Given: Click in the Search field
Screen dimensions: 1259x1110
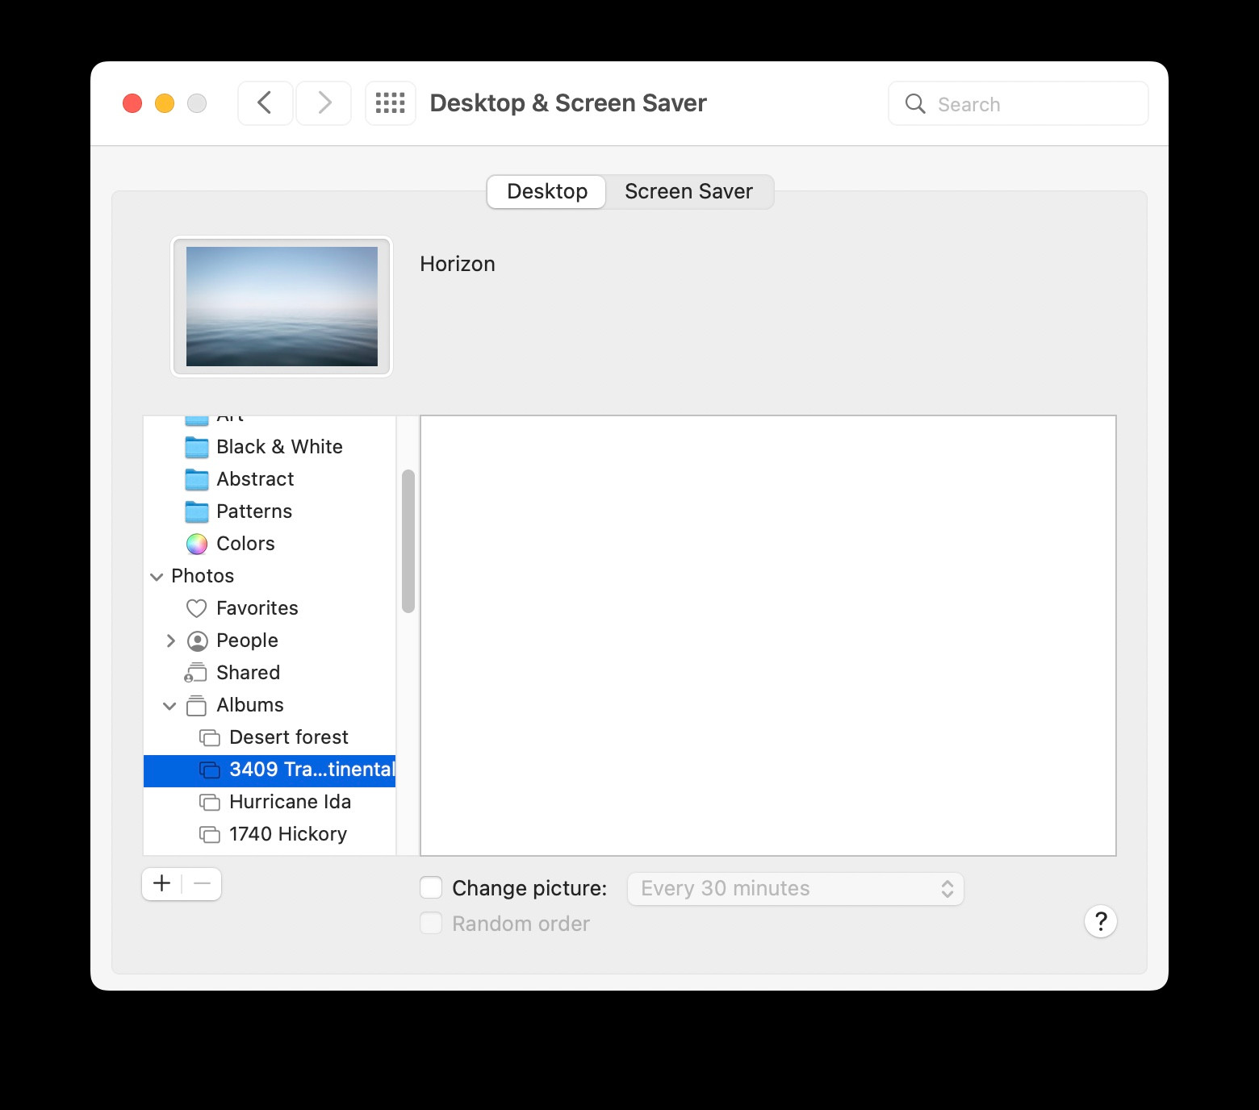Looking at the screenshot, I should point(1018,104).
